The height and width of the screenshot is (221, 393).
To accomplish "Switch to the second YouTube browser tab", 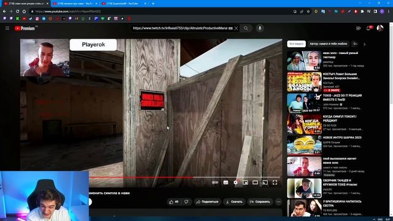I will [75, 4].
